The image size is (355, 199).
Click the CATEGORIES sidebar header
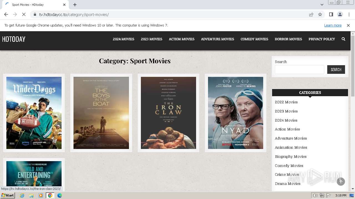[x=310, y=93]
